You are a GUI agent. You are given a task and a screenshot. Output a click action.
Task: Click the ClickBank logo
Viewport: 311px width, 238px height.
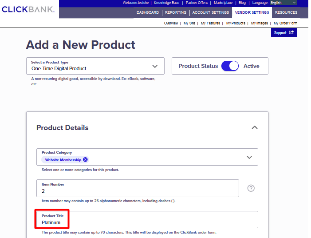pyautogui.click(x=28, y=9)
